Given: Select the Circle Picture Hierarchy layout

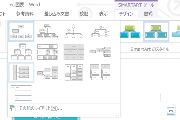Looking at the screenshot, I should tap(100, 31).
